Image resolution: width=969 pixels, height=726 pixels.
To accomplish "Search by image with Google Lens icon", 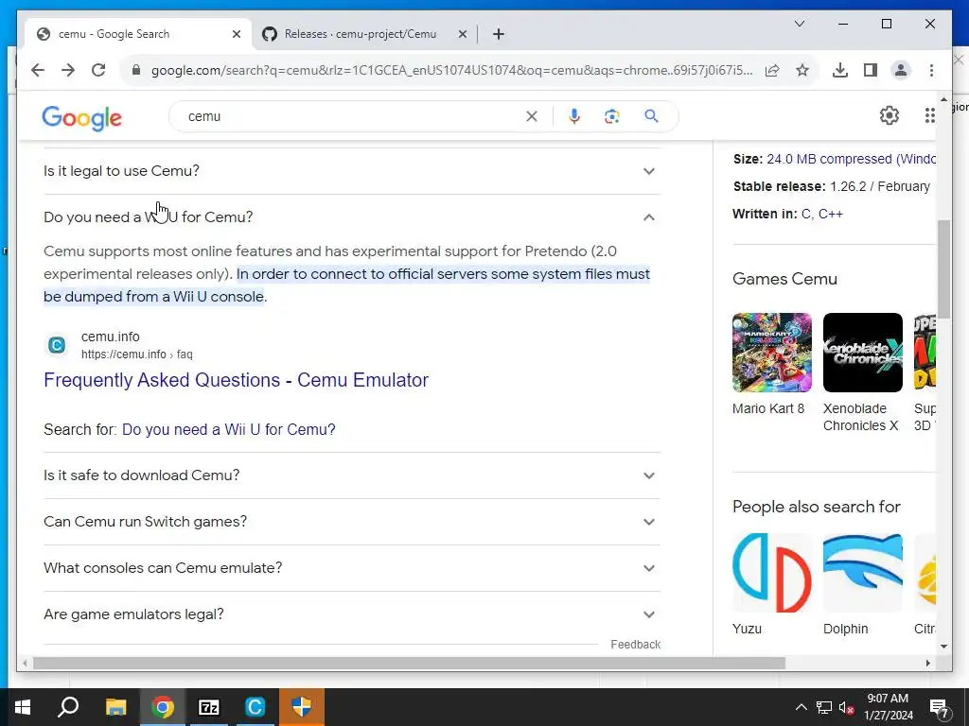I will (x=612, y=116).
